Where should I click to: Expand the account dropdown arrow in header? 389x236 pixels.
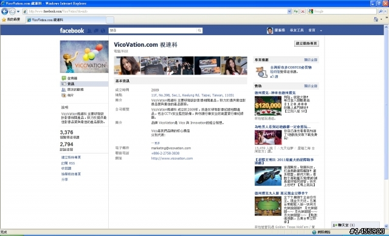point(321,31)
